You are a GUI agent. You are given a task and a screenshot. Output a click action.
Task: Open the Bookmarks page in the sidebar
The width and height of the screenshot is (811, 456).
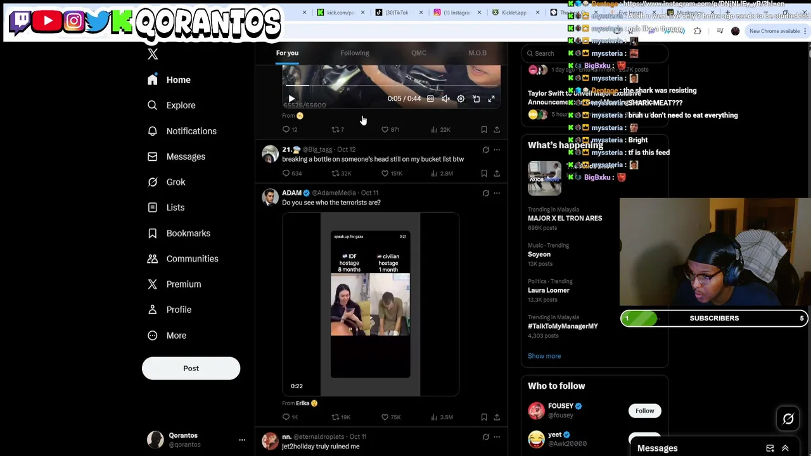click(x=179, y=233)
